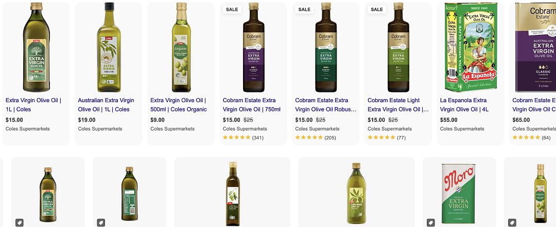Open Coles Organic 500ml olive oil link
Viewport: 556px width, 227px height.
[x=178, y=105]
